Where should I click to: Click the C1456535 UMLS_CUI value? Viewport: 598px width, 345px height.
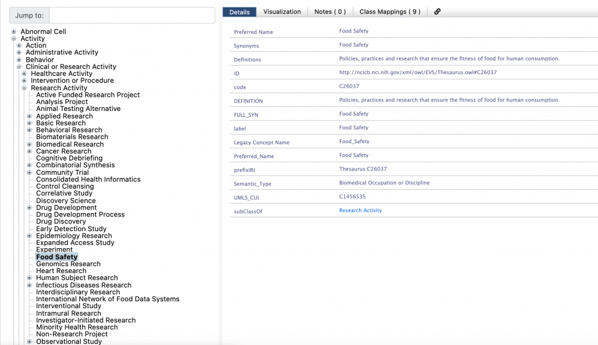[x=352, y=197]
